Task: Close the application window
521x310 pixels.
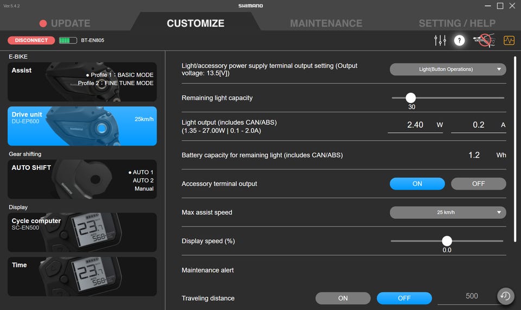Action: click(x=512, y=6)
